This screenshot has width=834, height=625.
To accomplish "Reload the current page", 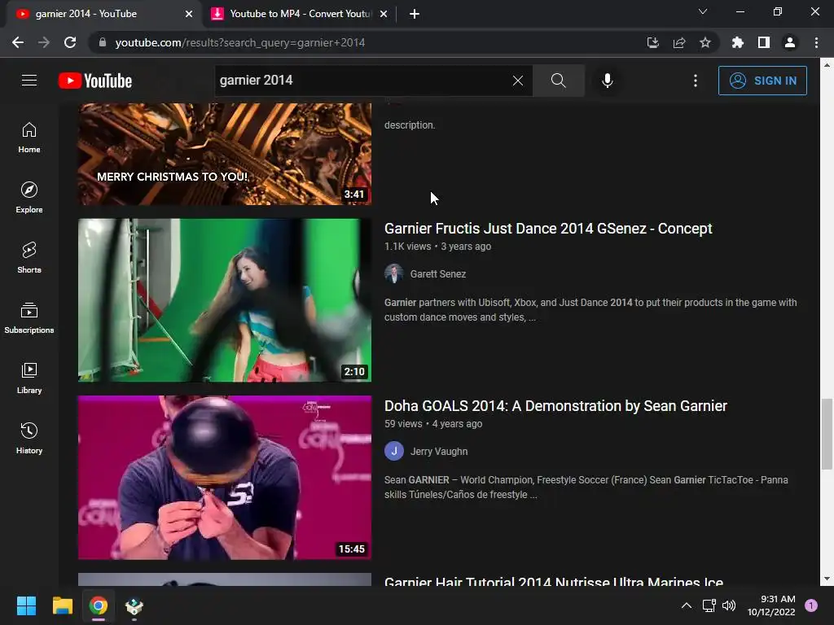I will click(70, 42).
